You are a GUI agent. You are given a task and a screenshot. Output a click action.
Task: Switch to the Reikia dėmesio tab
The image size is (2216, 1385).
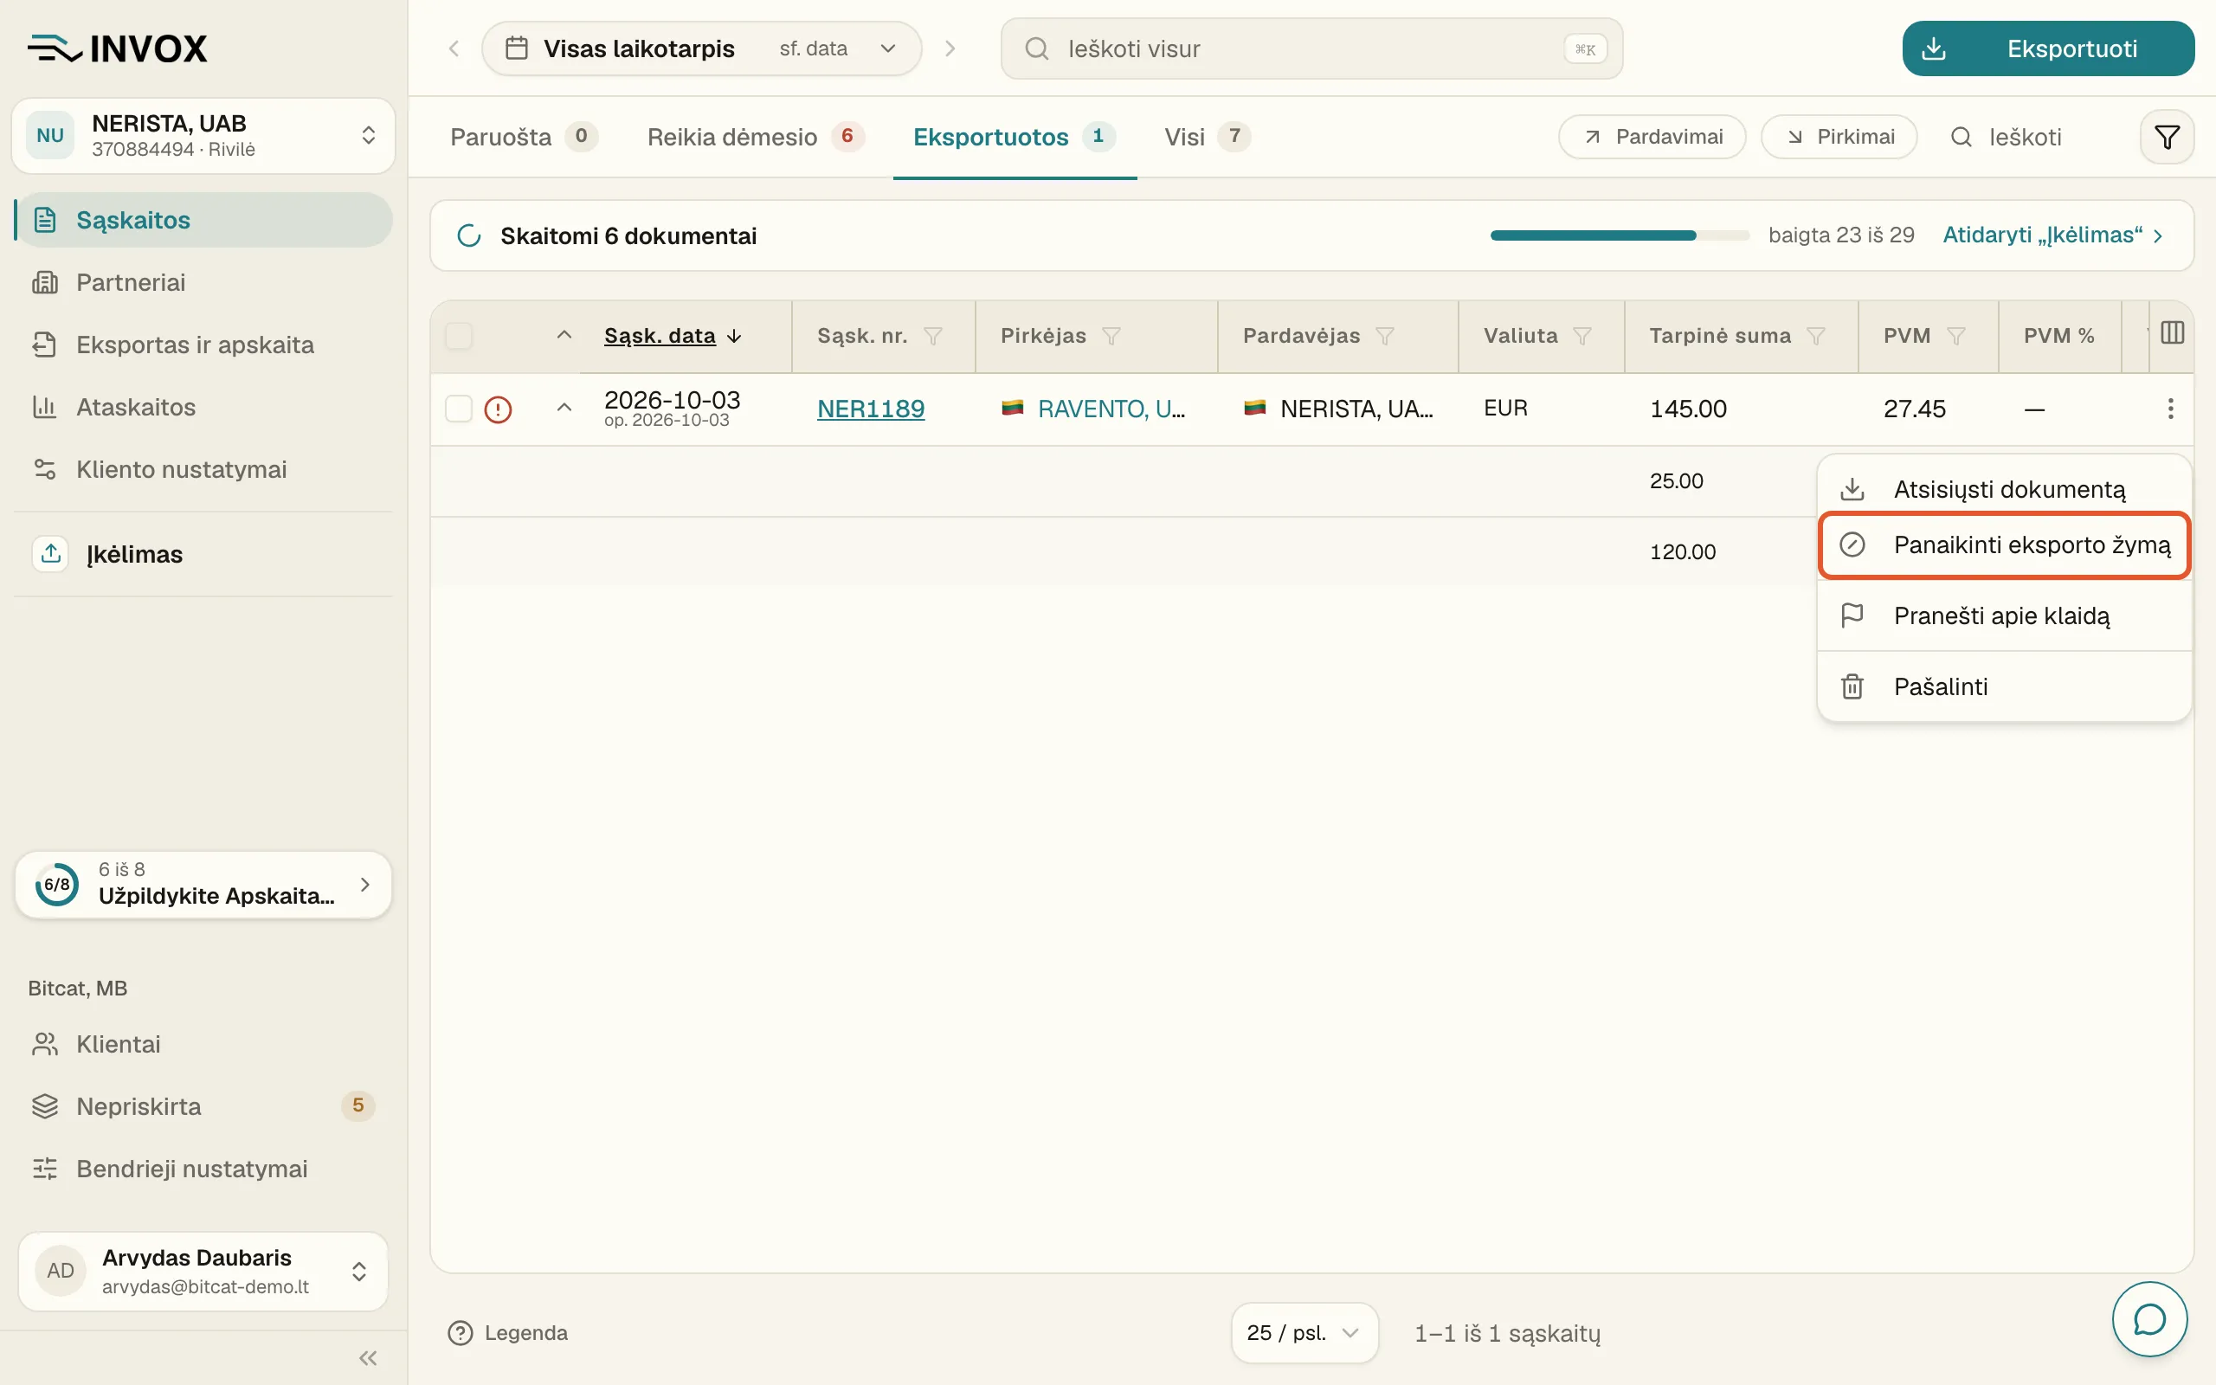click(756, 138)
